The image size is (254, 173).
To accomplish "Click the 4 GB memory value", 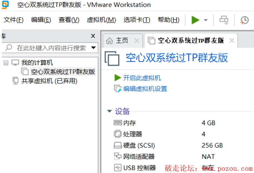I will point(208,123).
